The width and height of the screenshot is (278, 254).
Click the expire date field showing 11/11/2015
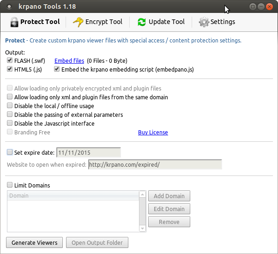88,152
